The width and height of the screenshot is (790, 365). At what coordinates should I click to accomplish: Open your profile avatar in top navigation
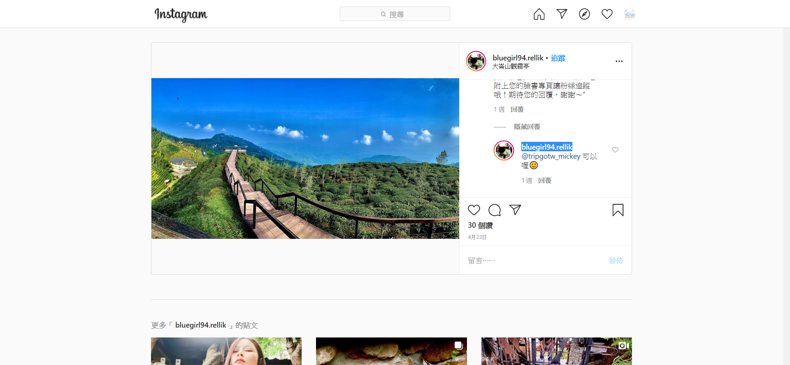point(630,14)
